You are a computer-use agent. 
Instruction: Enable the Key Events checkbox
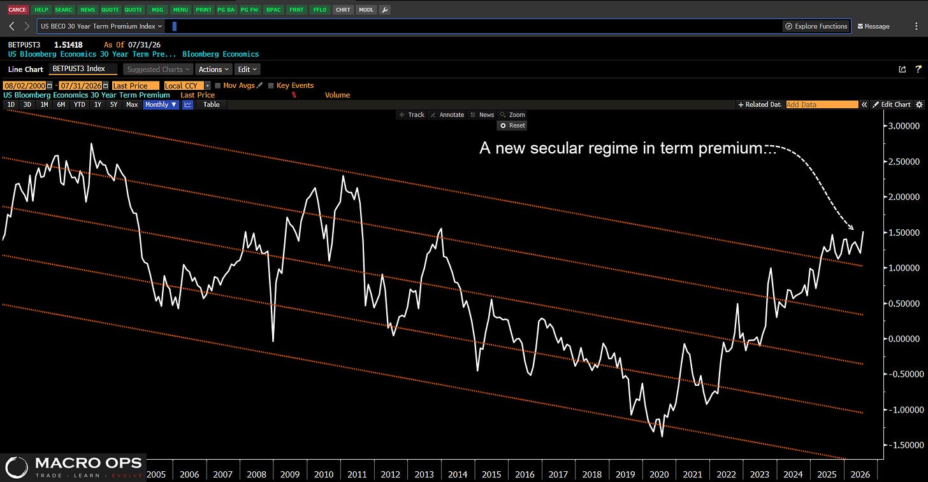pos(271,85)
